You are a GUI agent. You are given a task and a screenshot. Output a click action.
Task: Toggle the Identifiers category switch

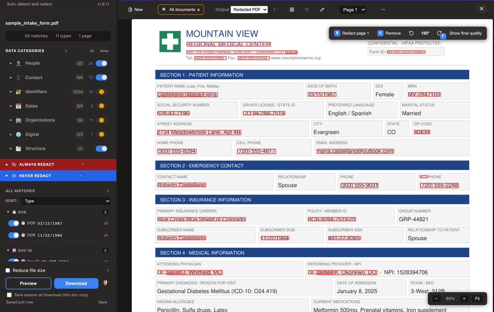[101, 92]
